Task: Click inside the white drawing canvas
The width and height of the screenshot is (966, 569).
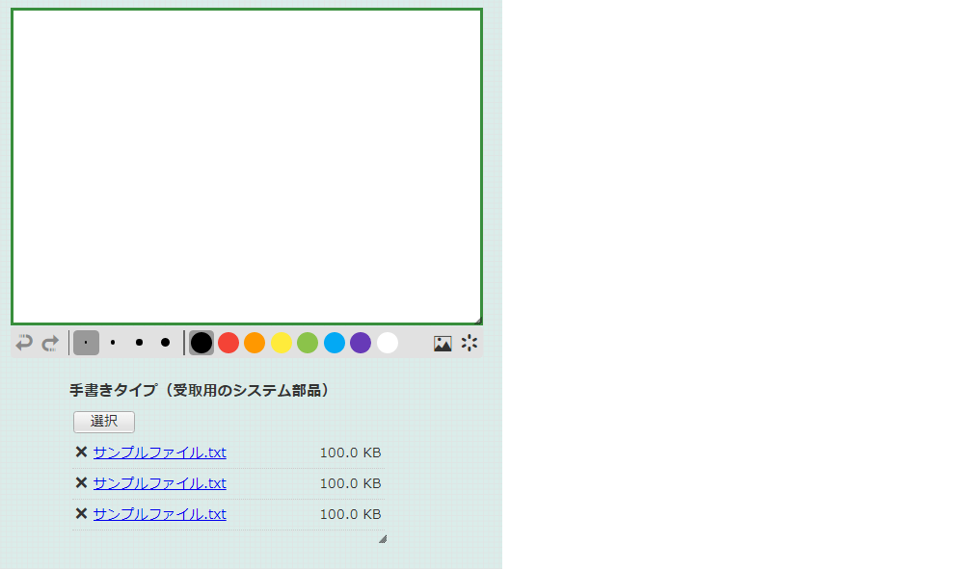Action: pyautogui.click(x=247, y=167)
